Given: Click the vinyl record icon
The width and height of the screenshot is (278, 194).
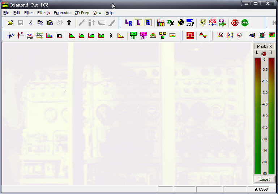Looking at the screenshot, I should coord(181,23).
